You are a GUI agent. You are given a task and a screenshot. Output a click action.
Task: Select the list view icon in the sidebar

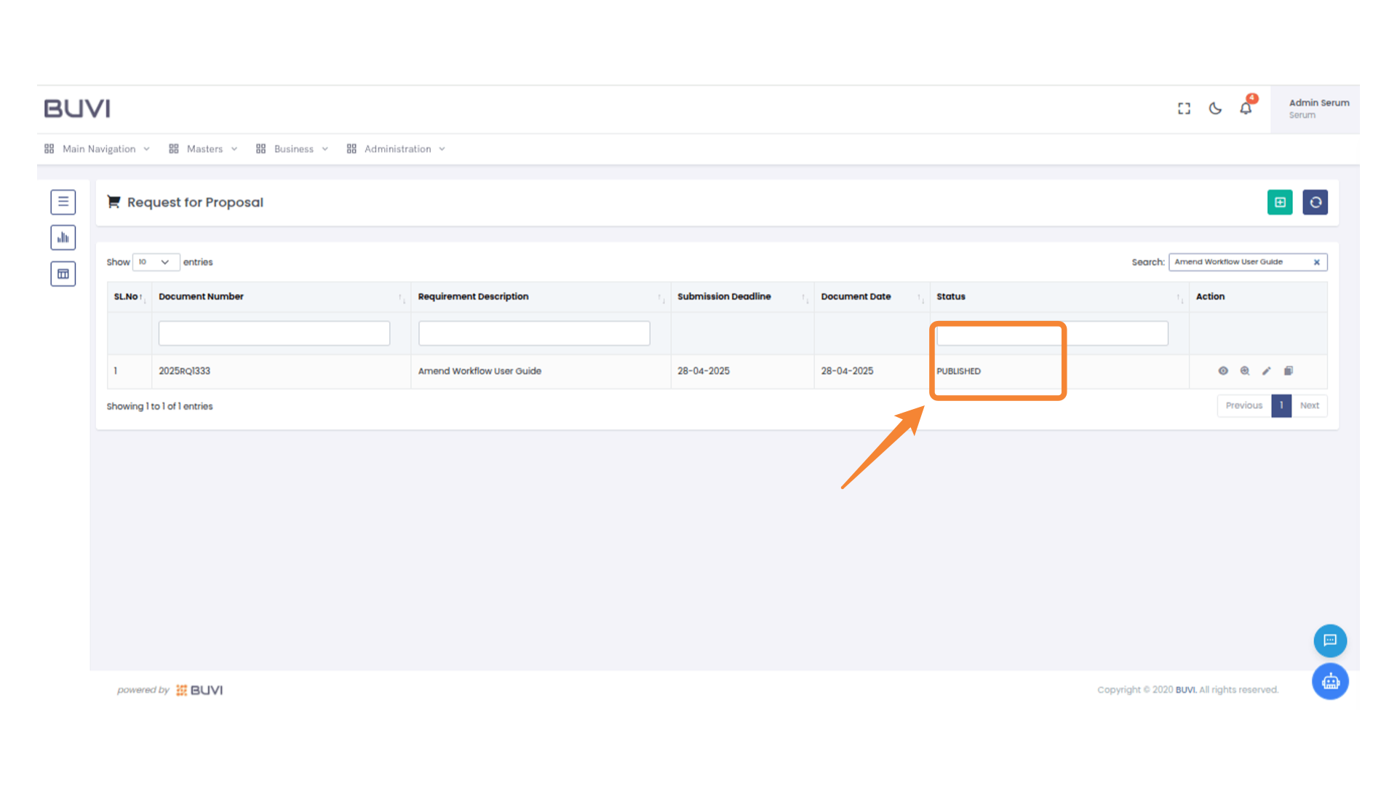click(x=63, y=202)
